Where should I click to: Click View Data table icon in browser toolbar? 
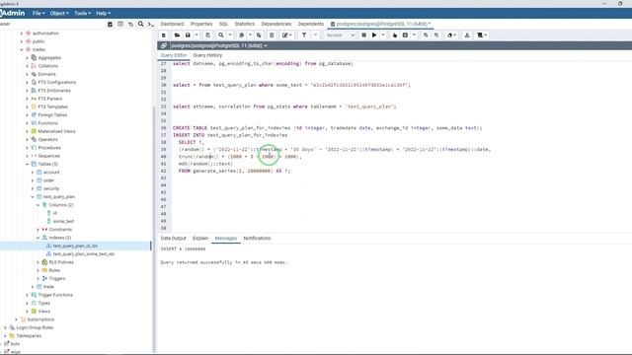[120, 24]
